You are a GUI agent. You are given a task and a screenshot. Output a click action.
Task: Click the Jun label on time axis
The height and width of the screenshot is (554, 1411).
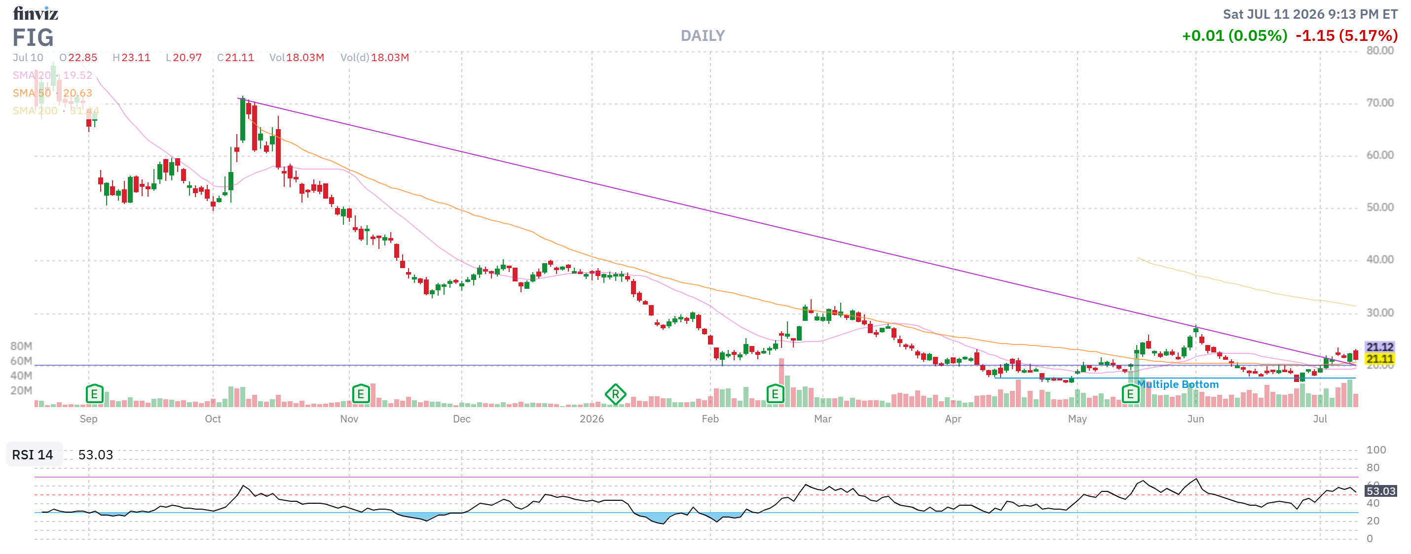coord(1195,419)
